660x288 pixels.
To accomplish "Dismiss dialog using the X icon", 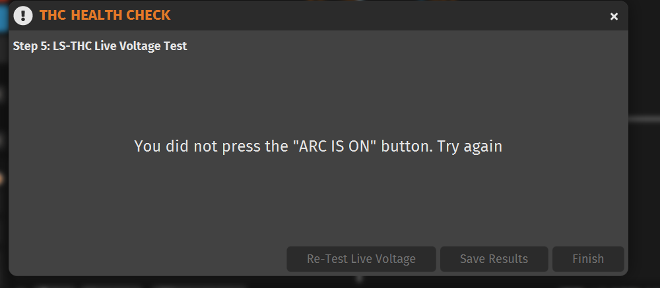I will [x=614, y=16].
